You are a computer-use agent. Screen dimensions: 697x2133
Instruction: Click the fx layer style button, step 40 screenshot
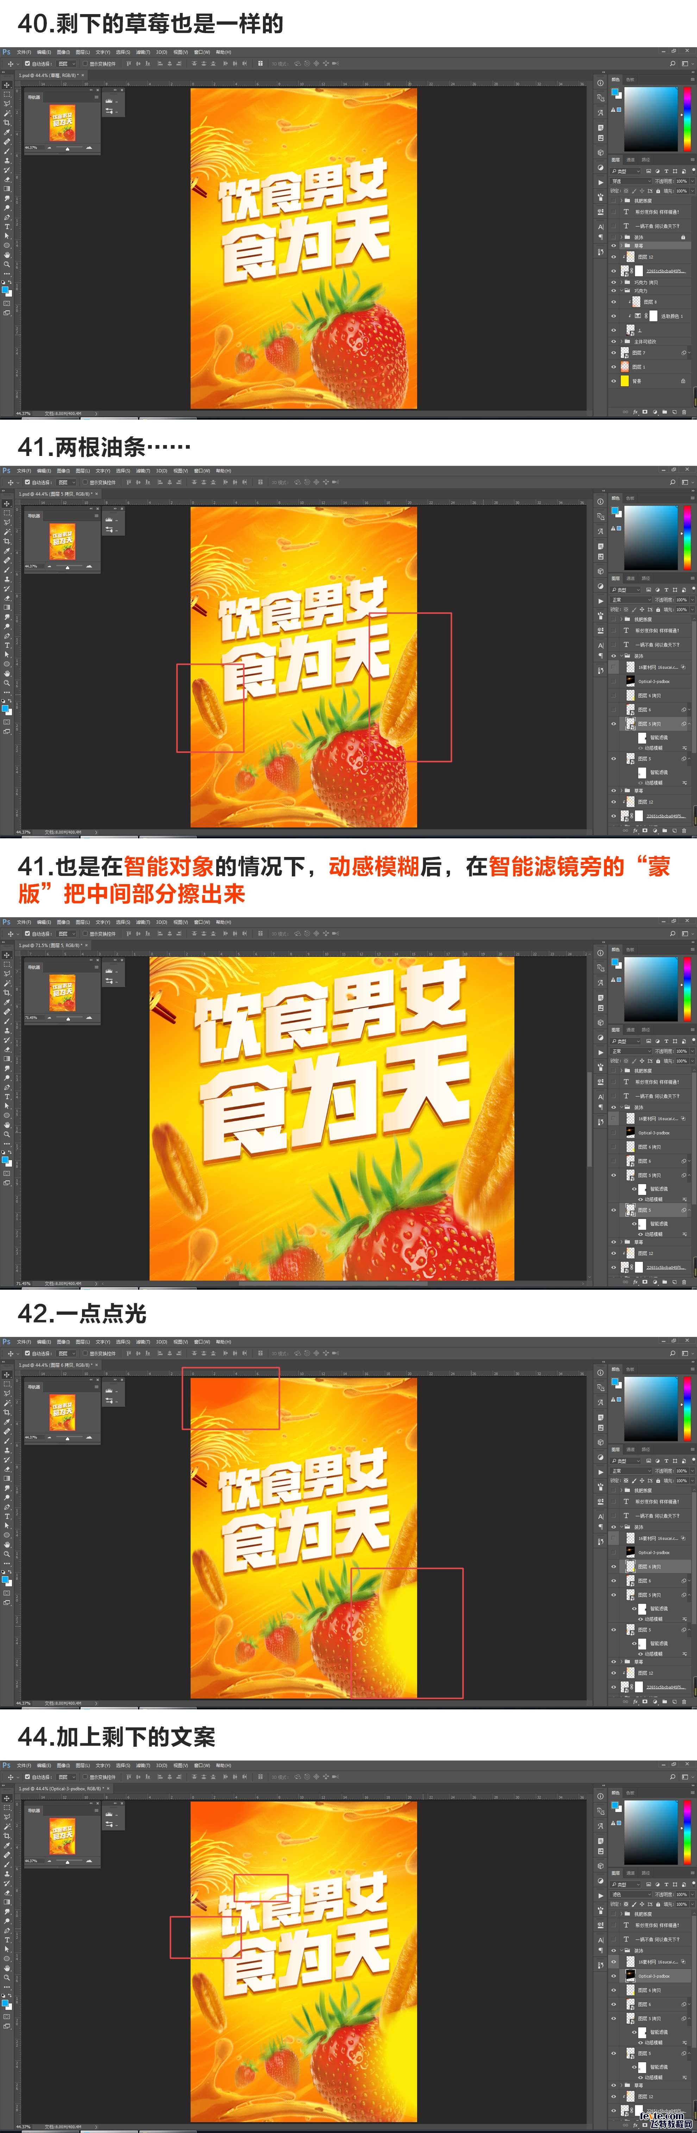click(636, 412)
